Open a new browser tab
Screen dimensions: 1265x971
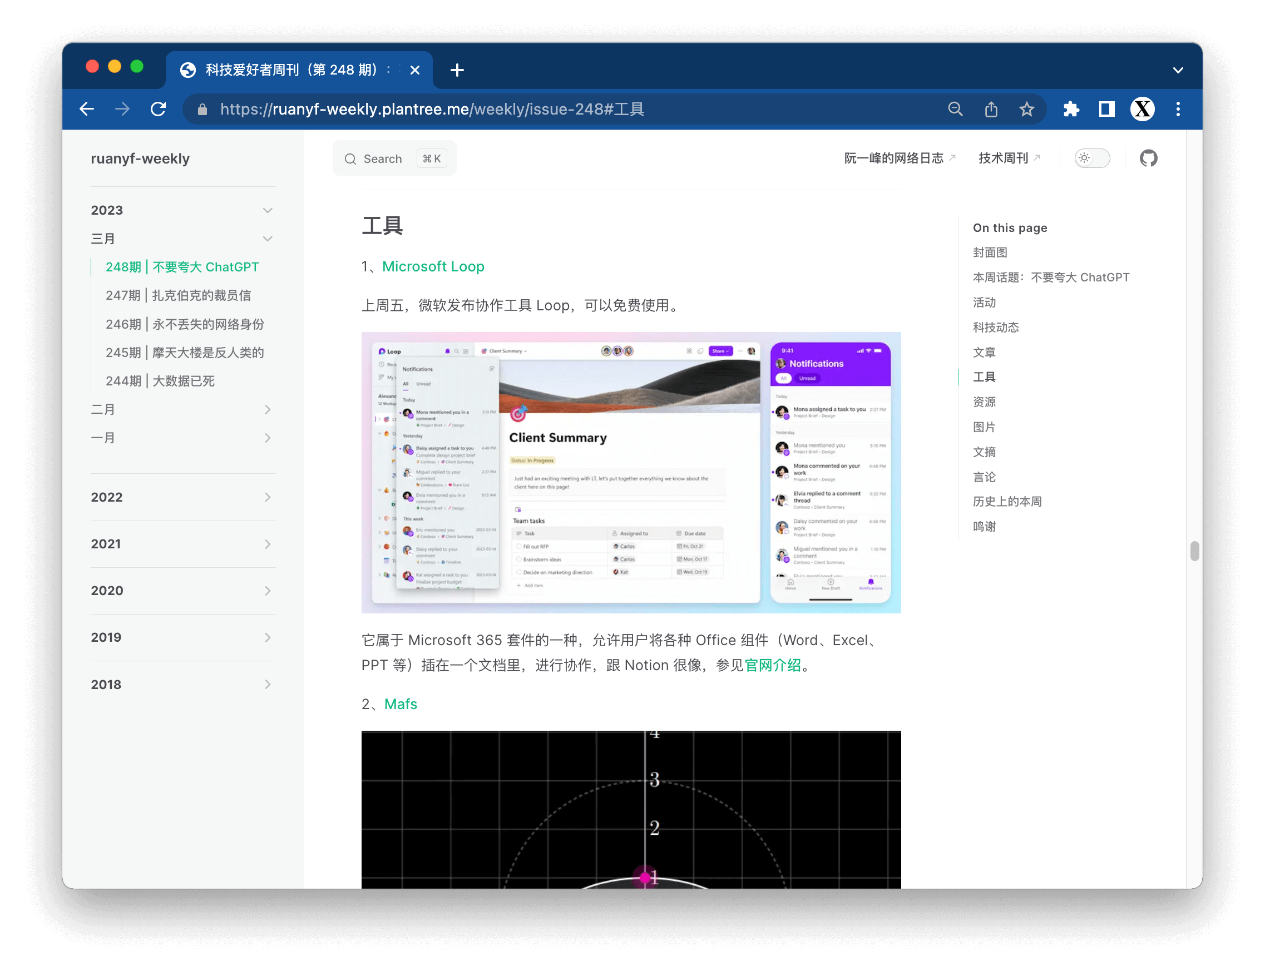click(457, 70)
